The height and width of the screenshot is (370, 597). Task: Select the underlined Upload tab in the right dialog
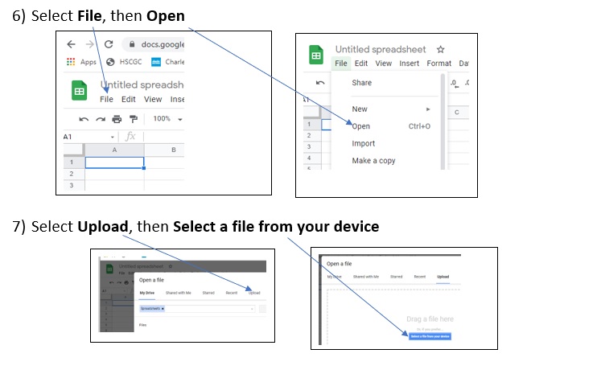point(443,277)
